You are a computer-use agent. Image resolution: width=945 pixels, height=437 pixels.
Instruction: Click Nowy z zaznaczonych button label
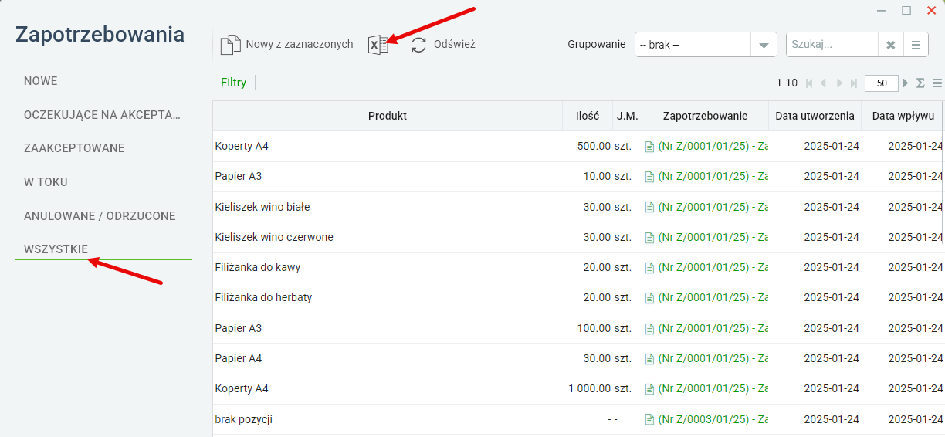(x=300, y=45)
